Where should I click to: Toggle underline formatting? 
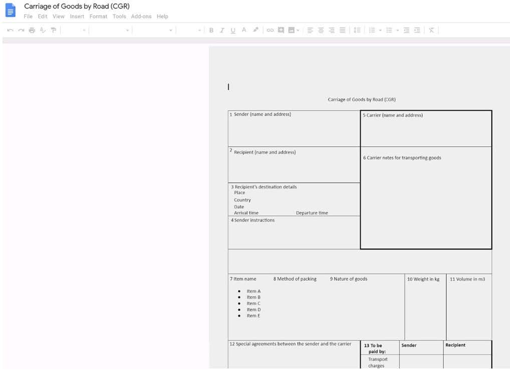click(x=233, y=31)
